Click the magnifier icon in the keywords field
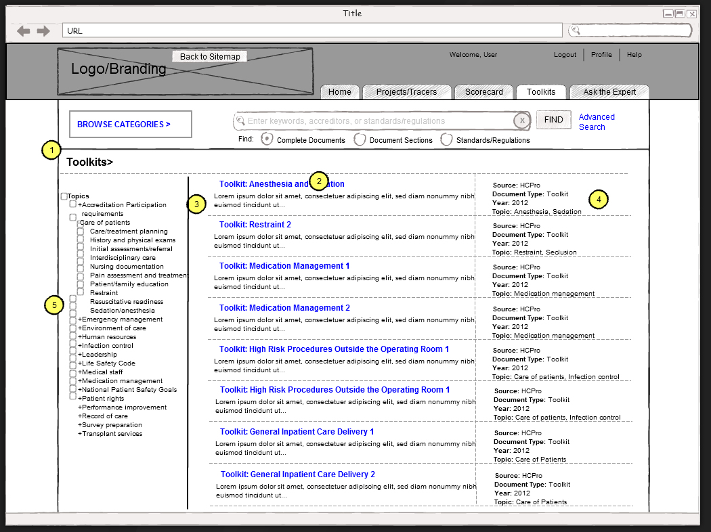 pos(240,120)
